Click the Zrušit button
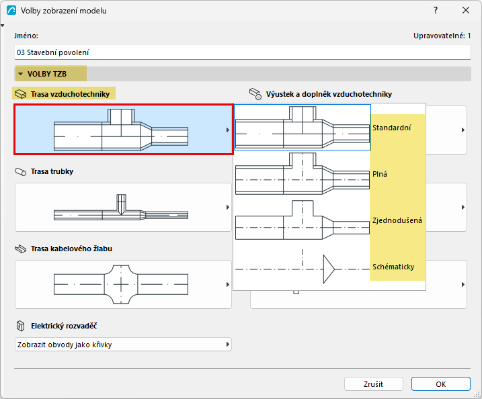 click(374, 384)
